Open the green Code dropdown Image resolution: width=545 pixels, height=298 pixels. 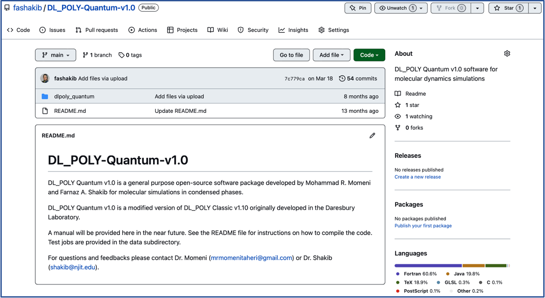369,55
